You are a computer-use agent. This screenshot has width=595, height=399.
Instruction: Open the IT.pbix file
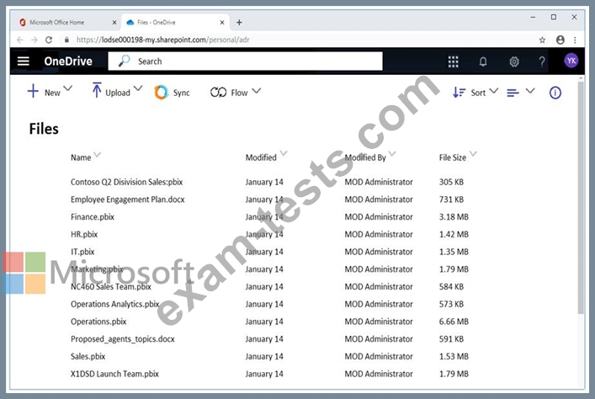click(82, 252)
